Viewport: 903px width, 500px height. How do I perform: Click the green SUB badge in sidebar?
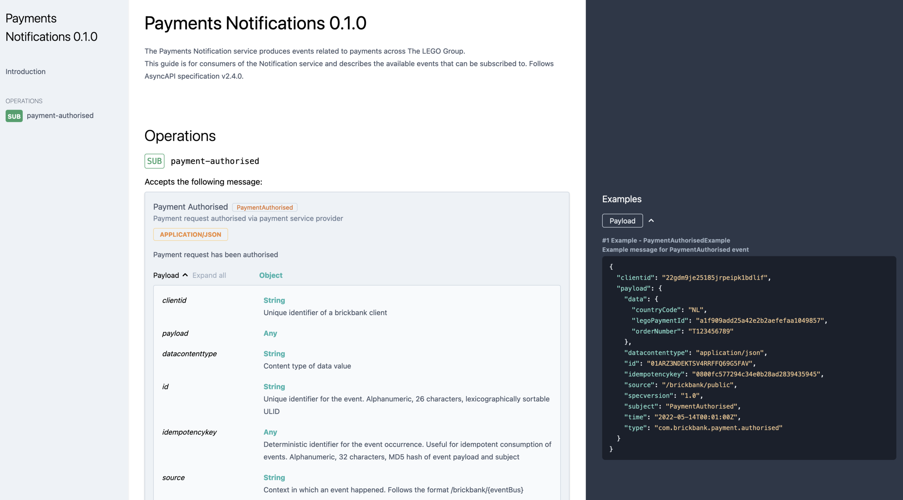click(14, 116)
